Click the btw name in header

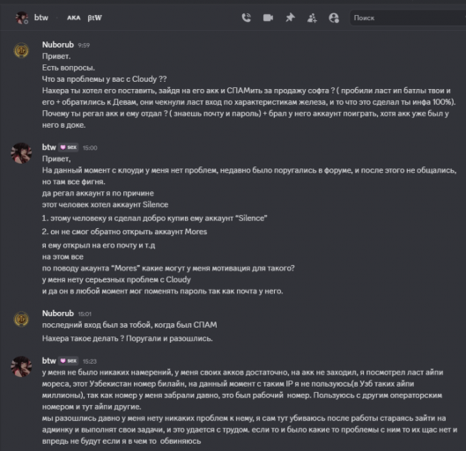point(41,18)
